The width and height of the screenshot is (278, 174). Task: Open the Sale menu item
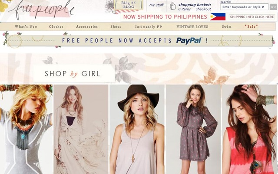point(251,26)
